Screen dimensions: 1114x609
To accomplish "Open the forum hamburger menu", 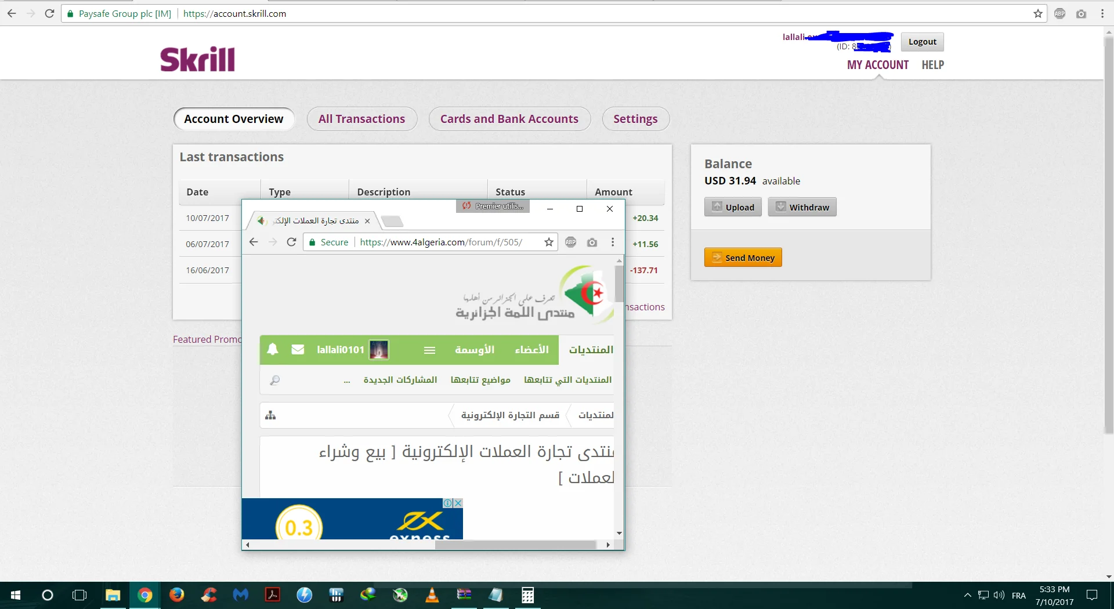I will (x=429, y=350).
